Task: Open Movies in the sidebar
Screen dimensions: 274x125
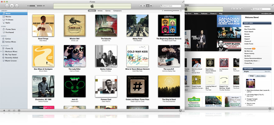Action: coord(14,17)
